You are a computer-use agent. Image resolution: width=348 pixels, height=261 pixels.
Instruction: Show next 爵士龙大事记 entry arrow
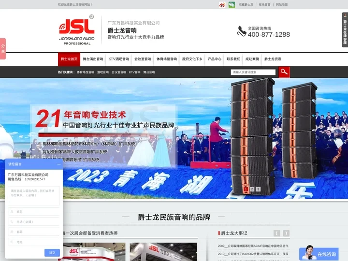[286, 233]
